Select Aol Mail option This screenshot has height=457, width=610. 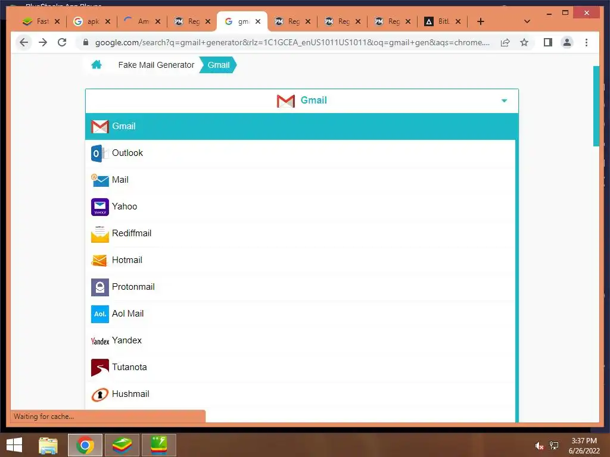300,314
